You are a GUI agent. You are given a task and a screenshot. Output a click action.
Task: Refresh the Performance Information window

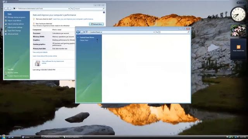[x=72, y=8]
